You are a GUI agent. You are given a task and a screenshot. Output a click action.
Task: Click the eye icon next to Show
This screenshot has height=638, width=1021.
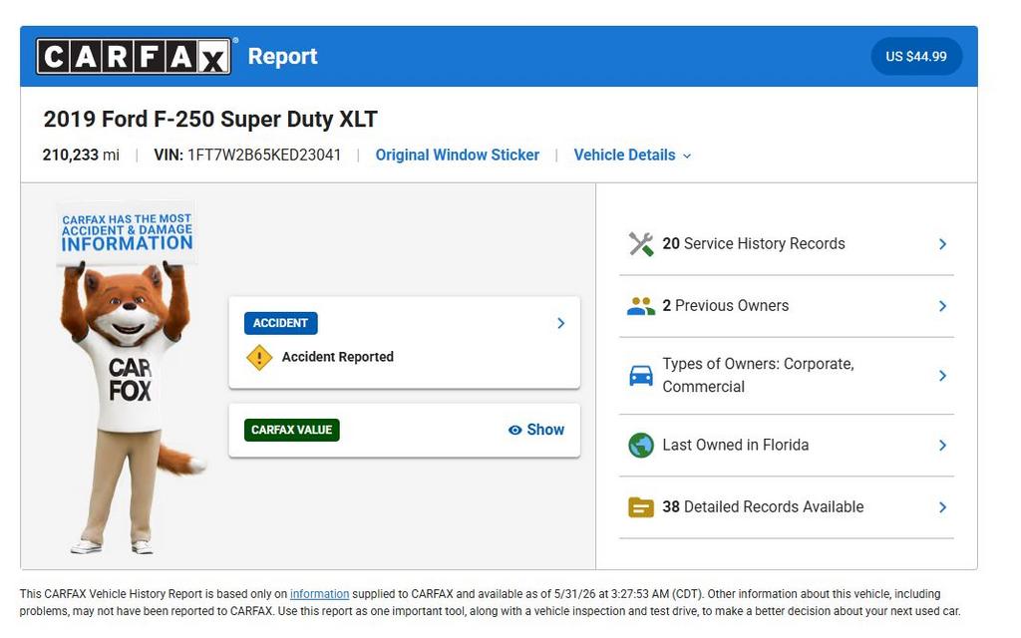click(x=515, y=430)
